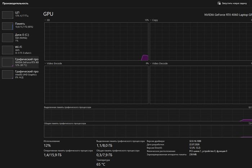Click the 'Физическое расположение:' label
Screen dimensions: 252x168
161,151
